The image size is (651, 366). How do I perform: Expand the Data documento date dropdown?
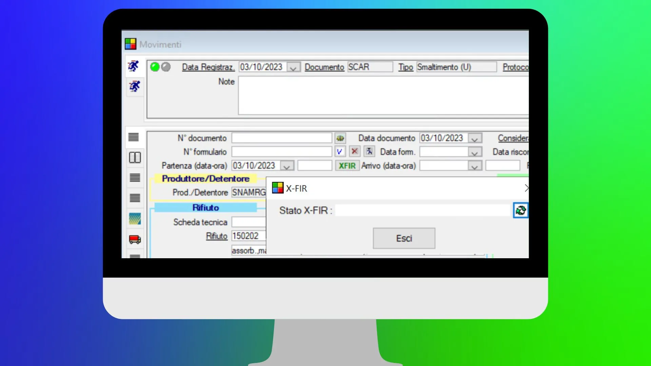pos(475,138)
